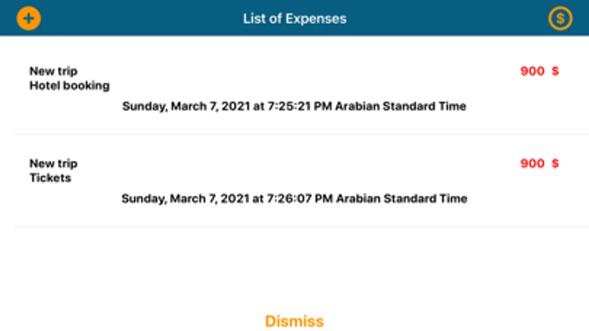Click the 7:26:07 PM date of Tickets
The height and width of the screenshot is (331, 589).
294,199
